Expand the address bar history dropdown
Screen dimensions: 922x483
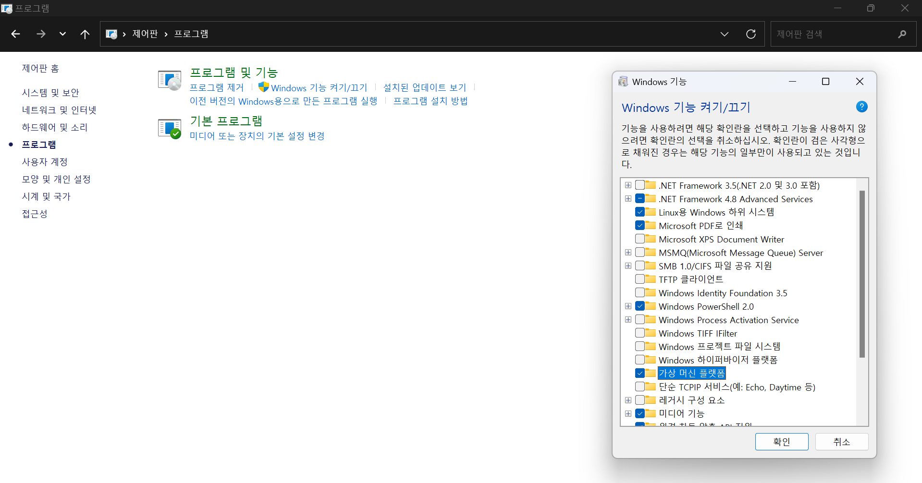(x=725, y=34)
